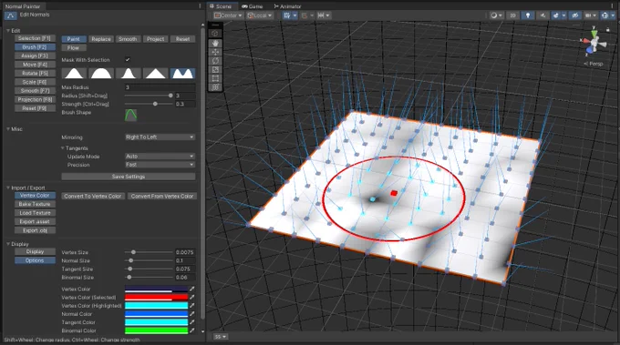Click Export .obj button
This screenshot has height=345, width=620.
tap(35, 230)
